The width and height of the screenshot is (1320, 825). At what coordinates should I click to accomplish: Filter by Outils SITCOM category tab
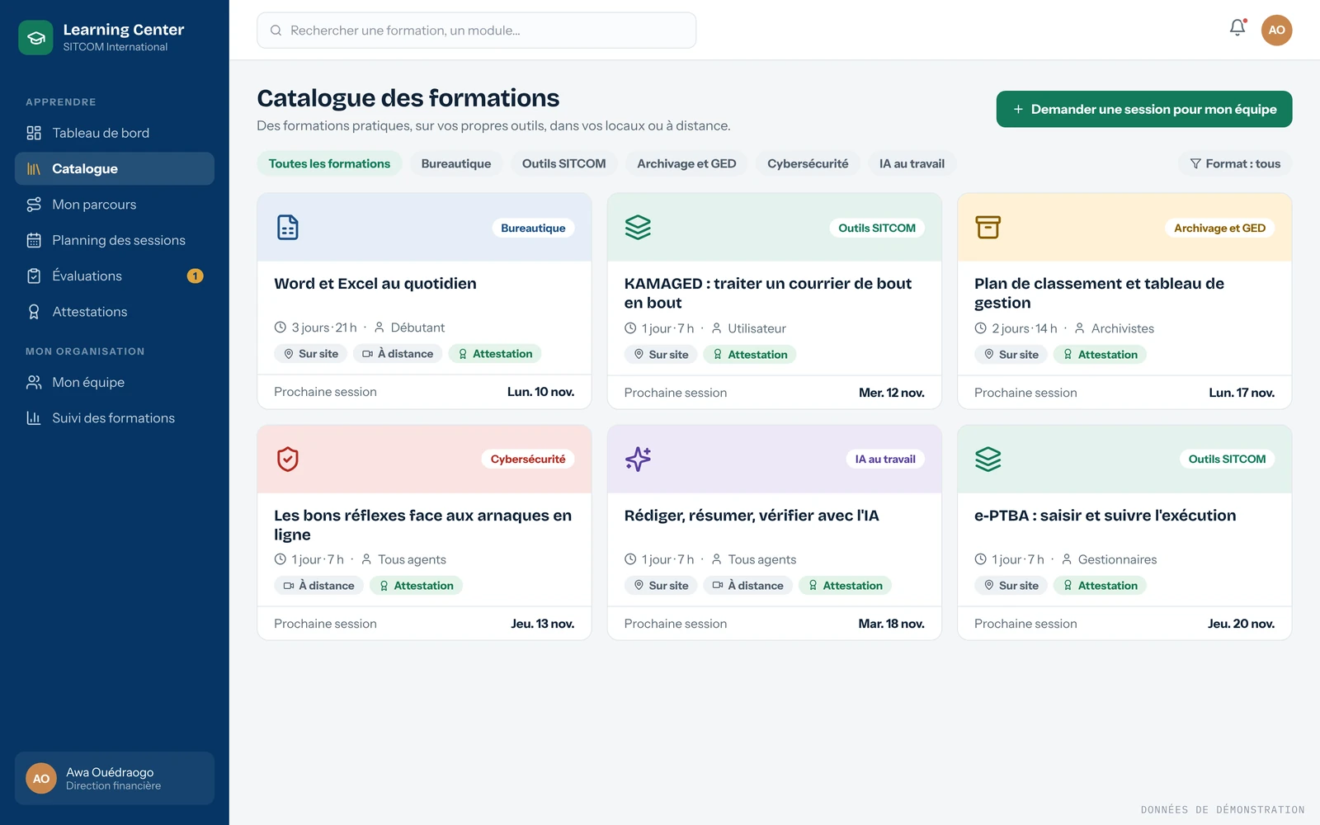pos(563,163)
